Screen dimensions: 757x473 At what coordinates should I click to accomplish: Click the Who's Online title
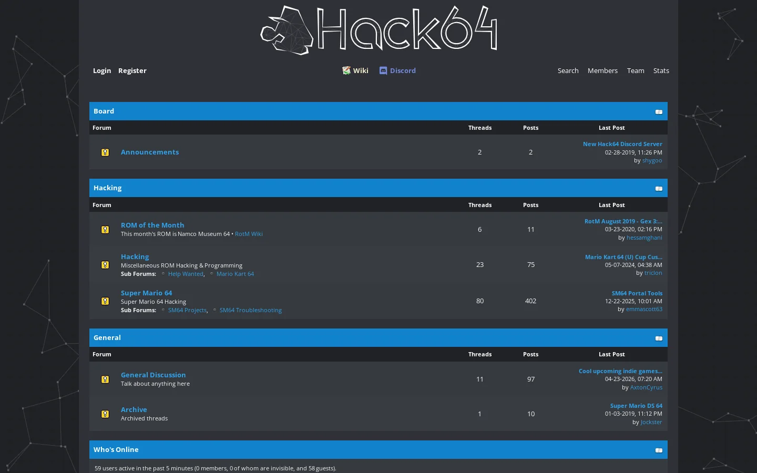116,449
